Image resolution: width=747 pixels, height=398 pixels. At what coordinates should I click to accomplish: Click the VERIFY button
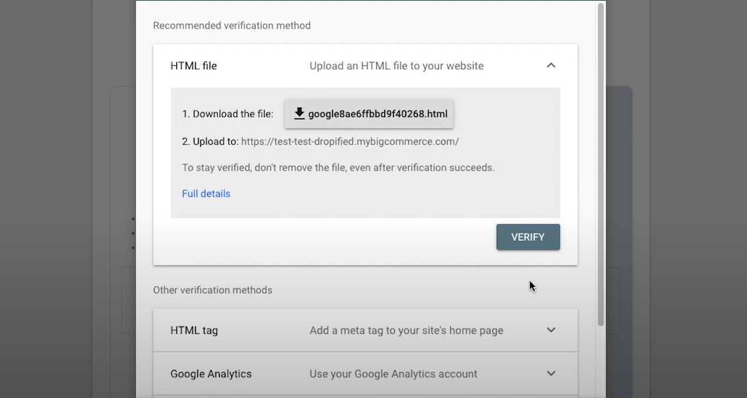(x=528, y=237)
